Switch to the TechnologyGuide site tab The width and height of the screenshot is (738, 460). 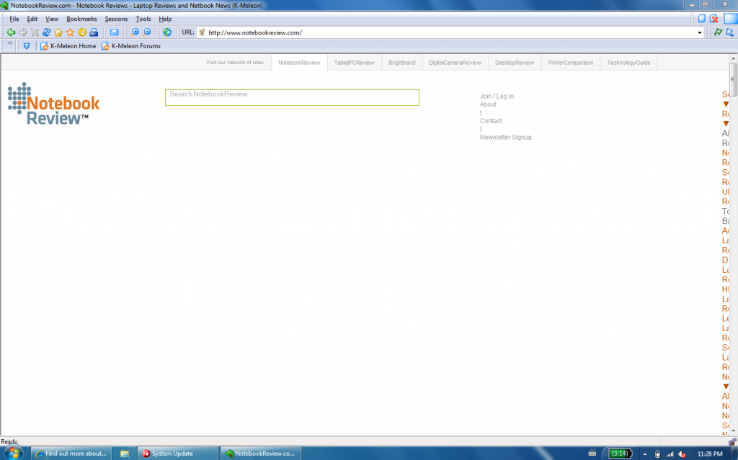(x=628, y=63)
